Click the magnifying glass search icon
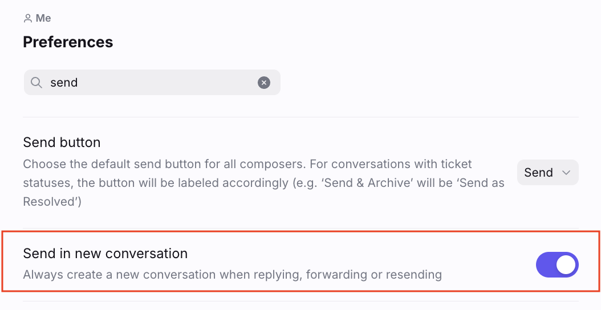 (36, 83)
